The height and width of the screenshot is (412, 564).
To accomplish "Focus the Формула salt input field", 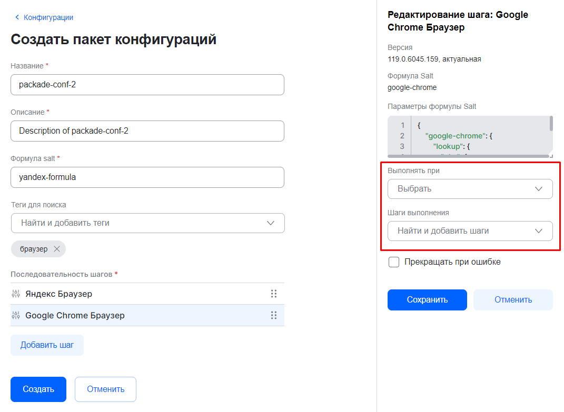I will point(147,177).
